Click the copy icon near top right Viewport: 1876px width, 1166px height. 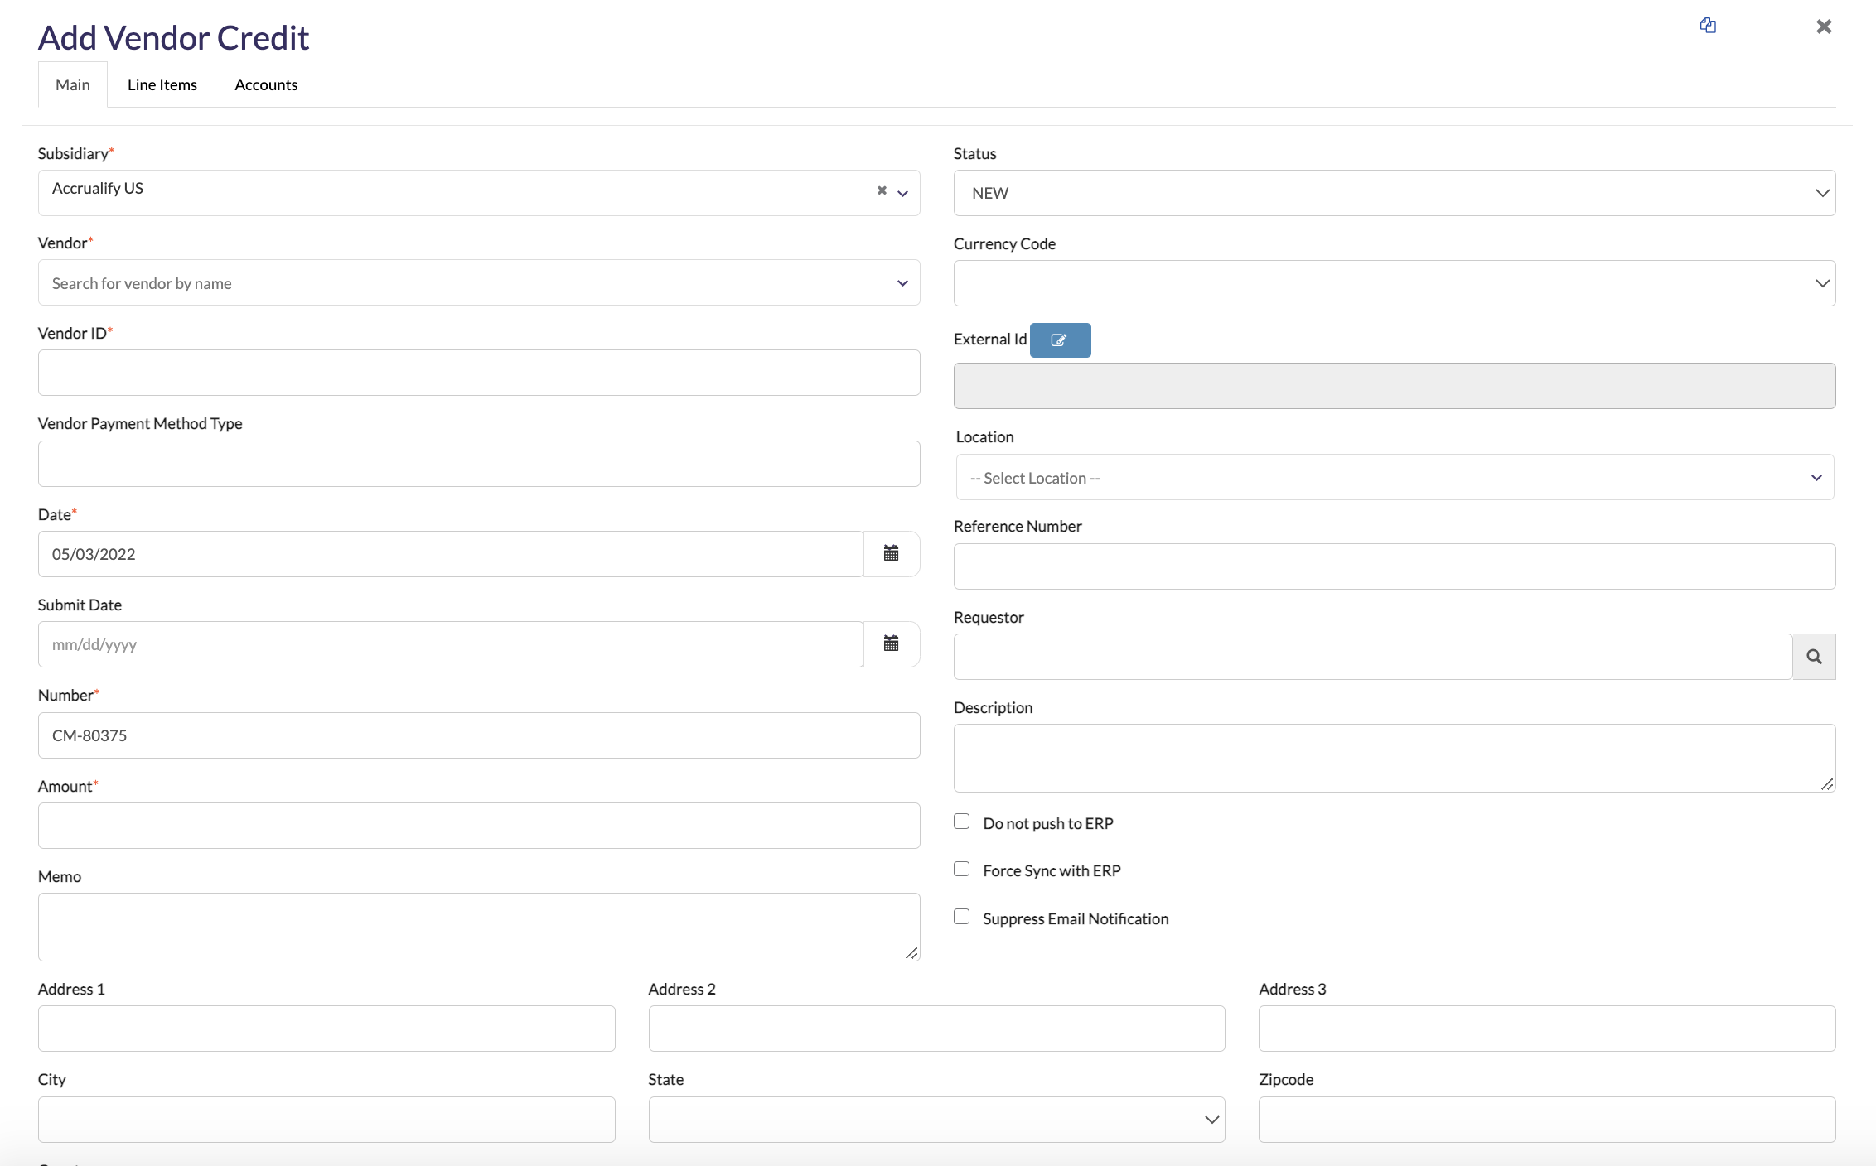pyautogui.click(x=1708, y=26)
